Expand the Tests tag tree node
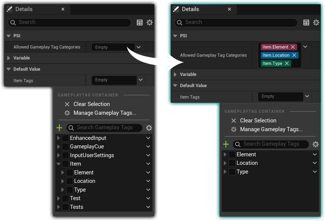The height and width of the screenshot is (221, 325). coord(59,207)
